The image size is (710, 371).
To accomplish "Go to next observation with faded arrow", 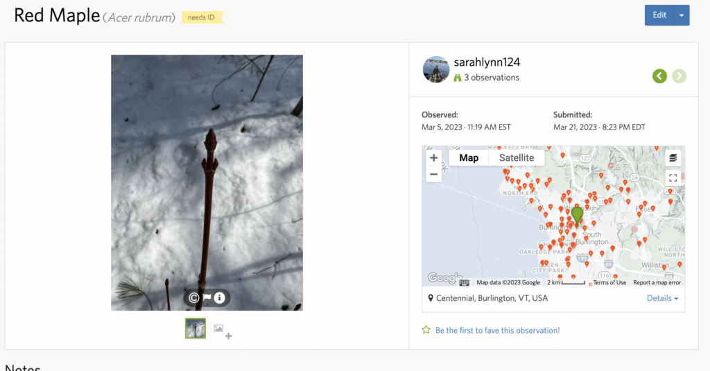I will pos(679,76).
